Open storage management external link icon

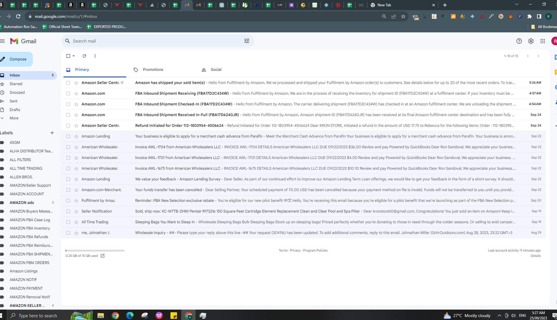(x=103, y=256)
